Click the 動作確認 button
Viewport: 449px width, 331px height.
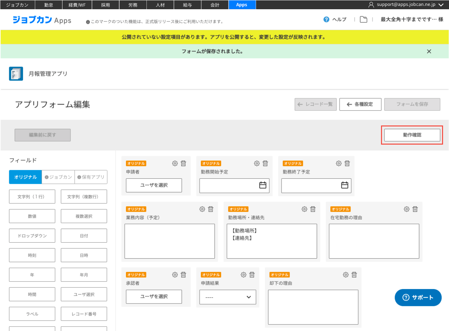[412, 135]
